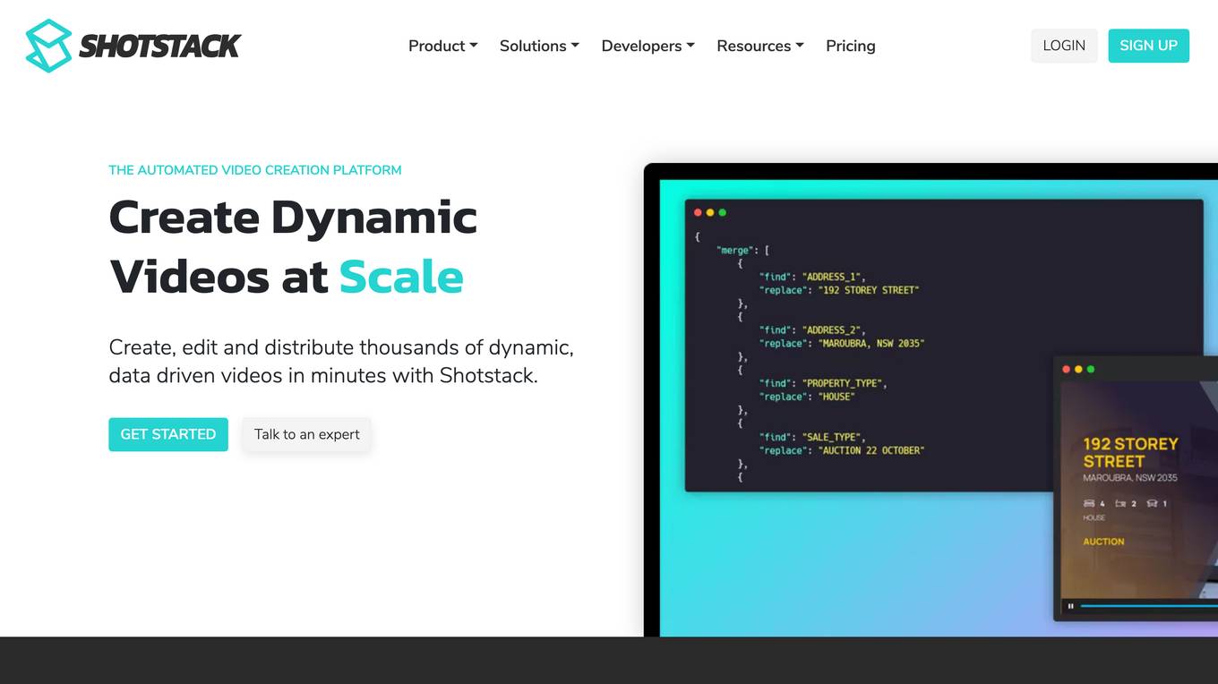Click the GET STARTED button
The width and height of the screenshot is (1218, 684).
tap(168, 434)
